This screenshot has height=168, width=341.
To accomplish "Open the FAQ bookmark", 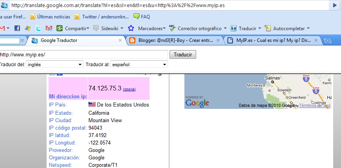I will pos(142,17).
